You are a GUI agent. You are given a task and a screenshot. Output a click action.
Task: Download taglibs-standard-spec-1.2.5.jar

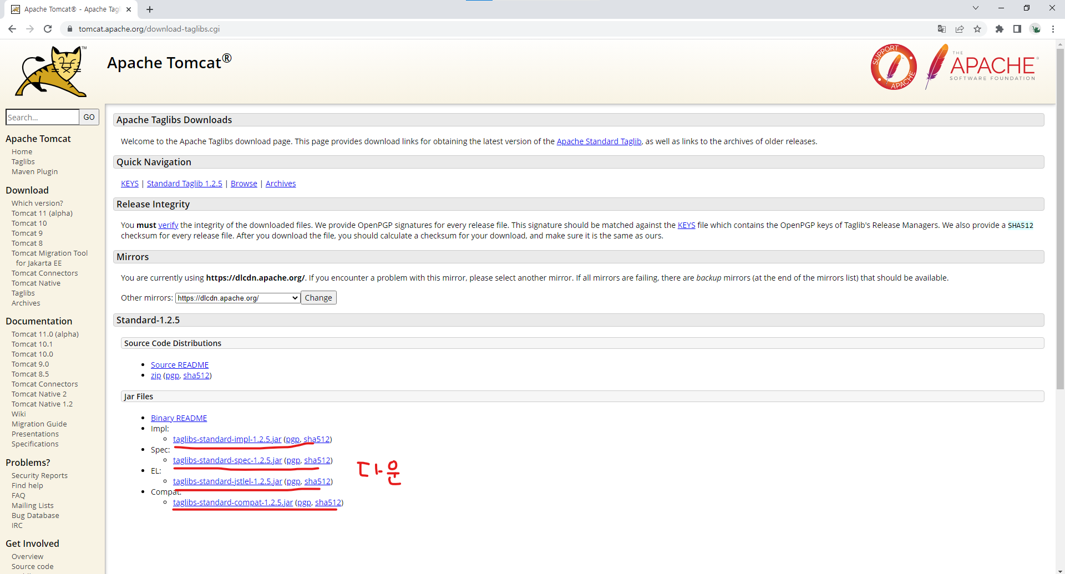point(227,460)
